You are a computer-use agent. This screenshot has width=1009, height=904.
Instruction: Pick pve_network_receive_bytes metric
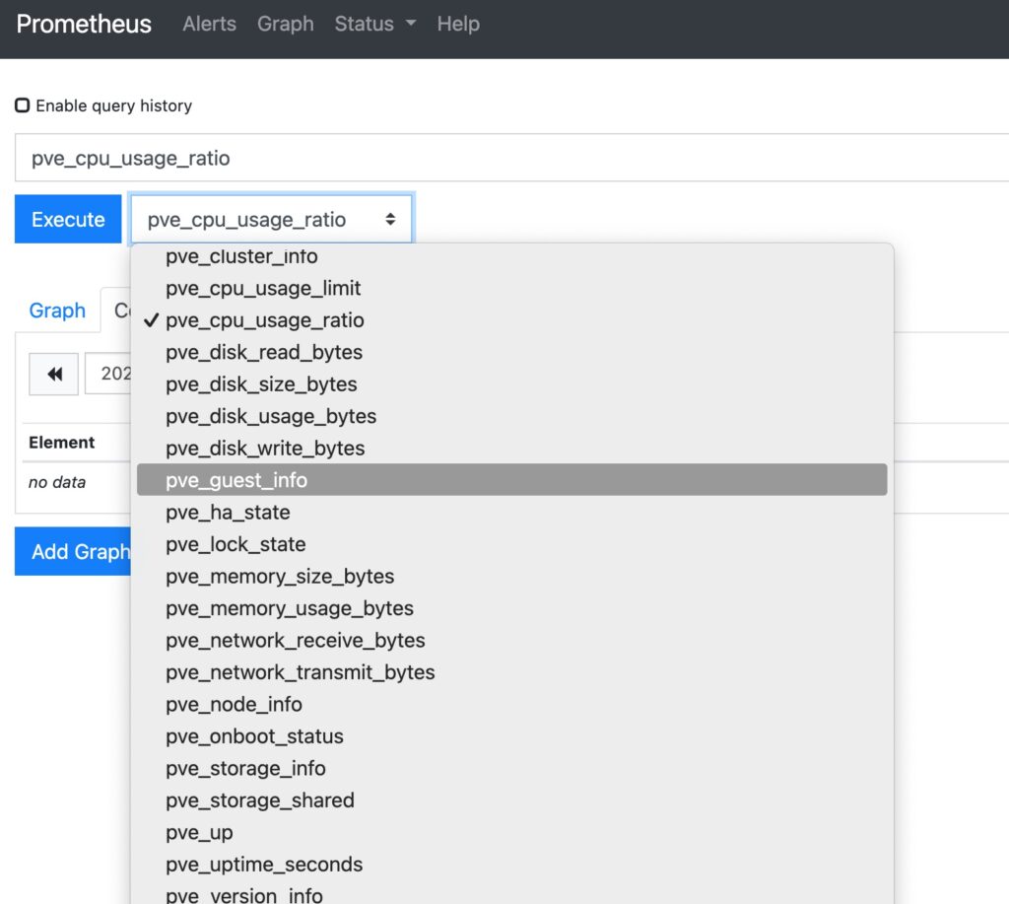point(512,640)
